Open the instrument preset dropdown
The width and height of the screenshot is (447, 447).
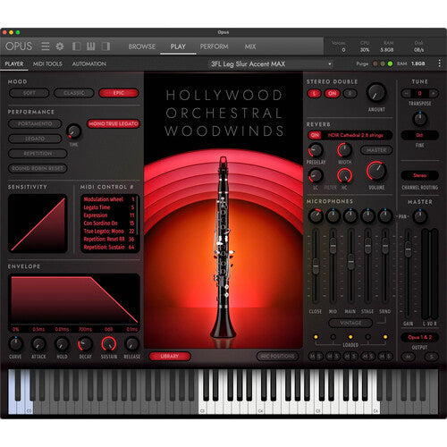point(271,63)
